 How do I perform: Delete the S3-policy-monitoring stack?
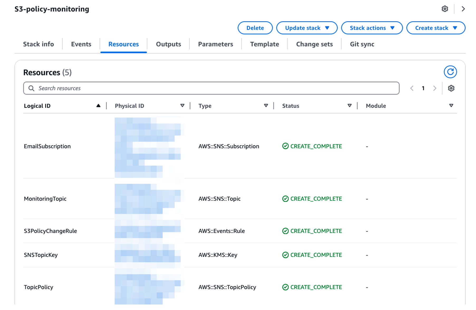pos(255,28)
